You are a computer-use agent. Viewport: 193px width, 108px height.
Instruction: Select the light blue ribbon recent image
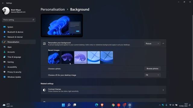click(x=93, y=57)
